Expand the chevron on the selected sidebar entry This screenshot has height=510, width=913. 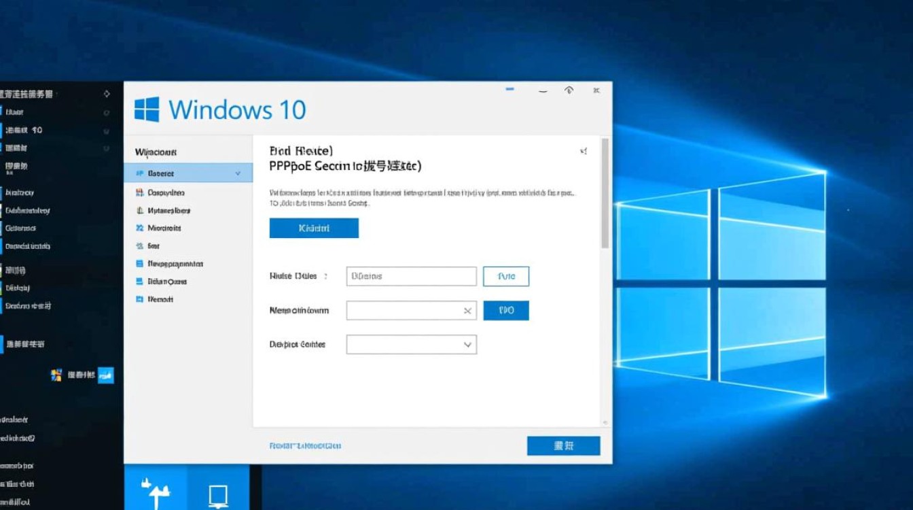click(x=238, y=173)
